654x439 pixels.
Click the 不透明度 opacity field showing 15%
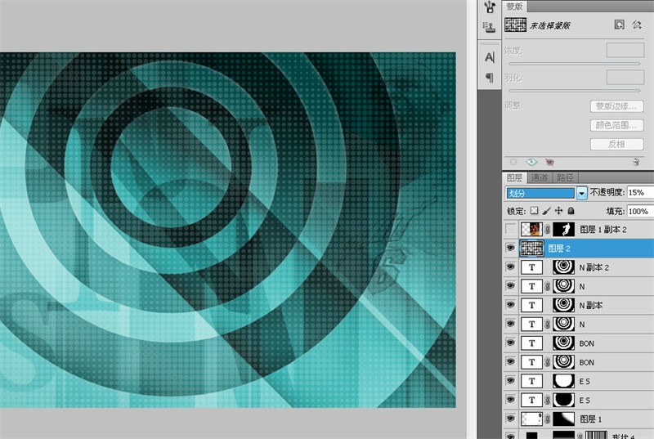639,193
